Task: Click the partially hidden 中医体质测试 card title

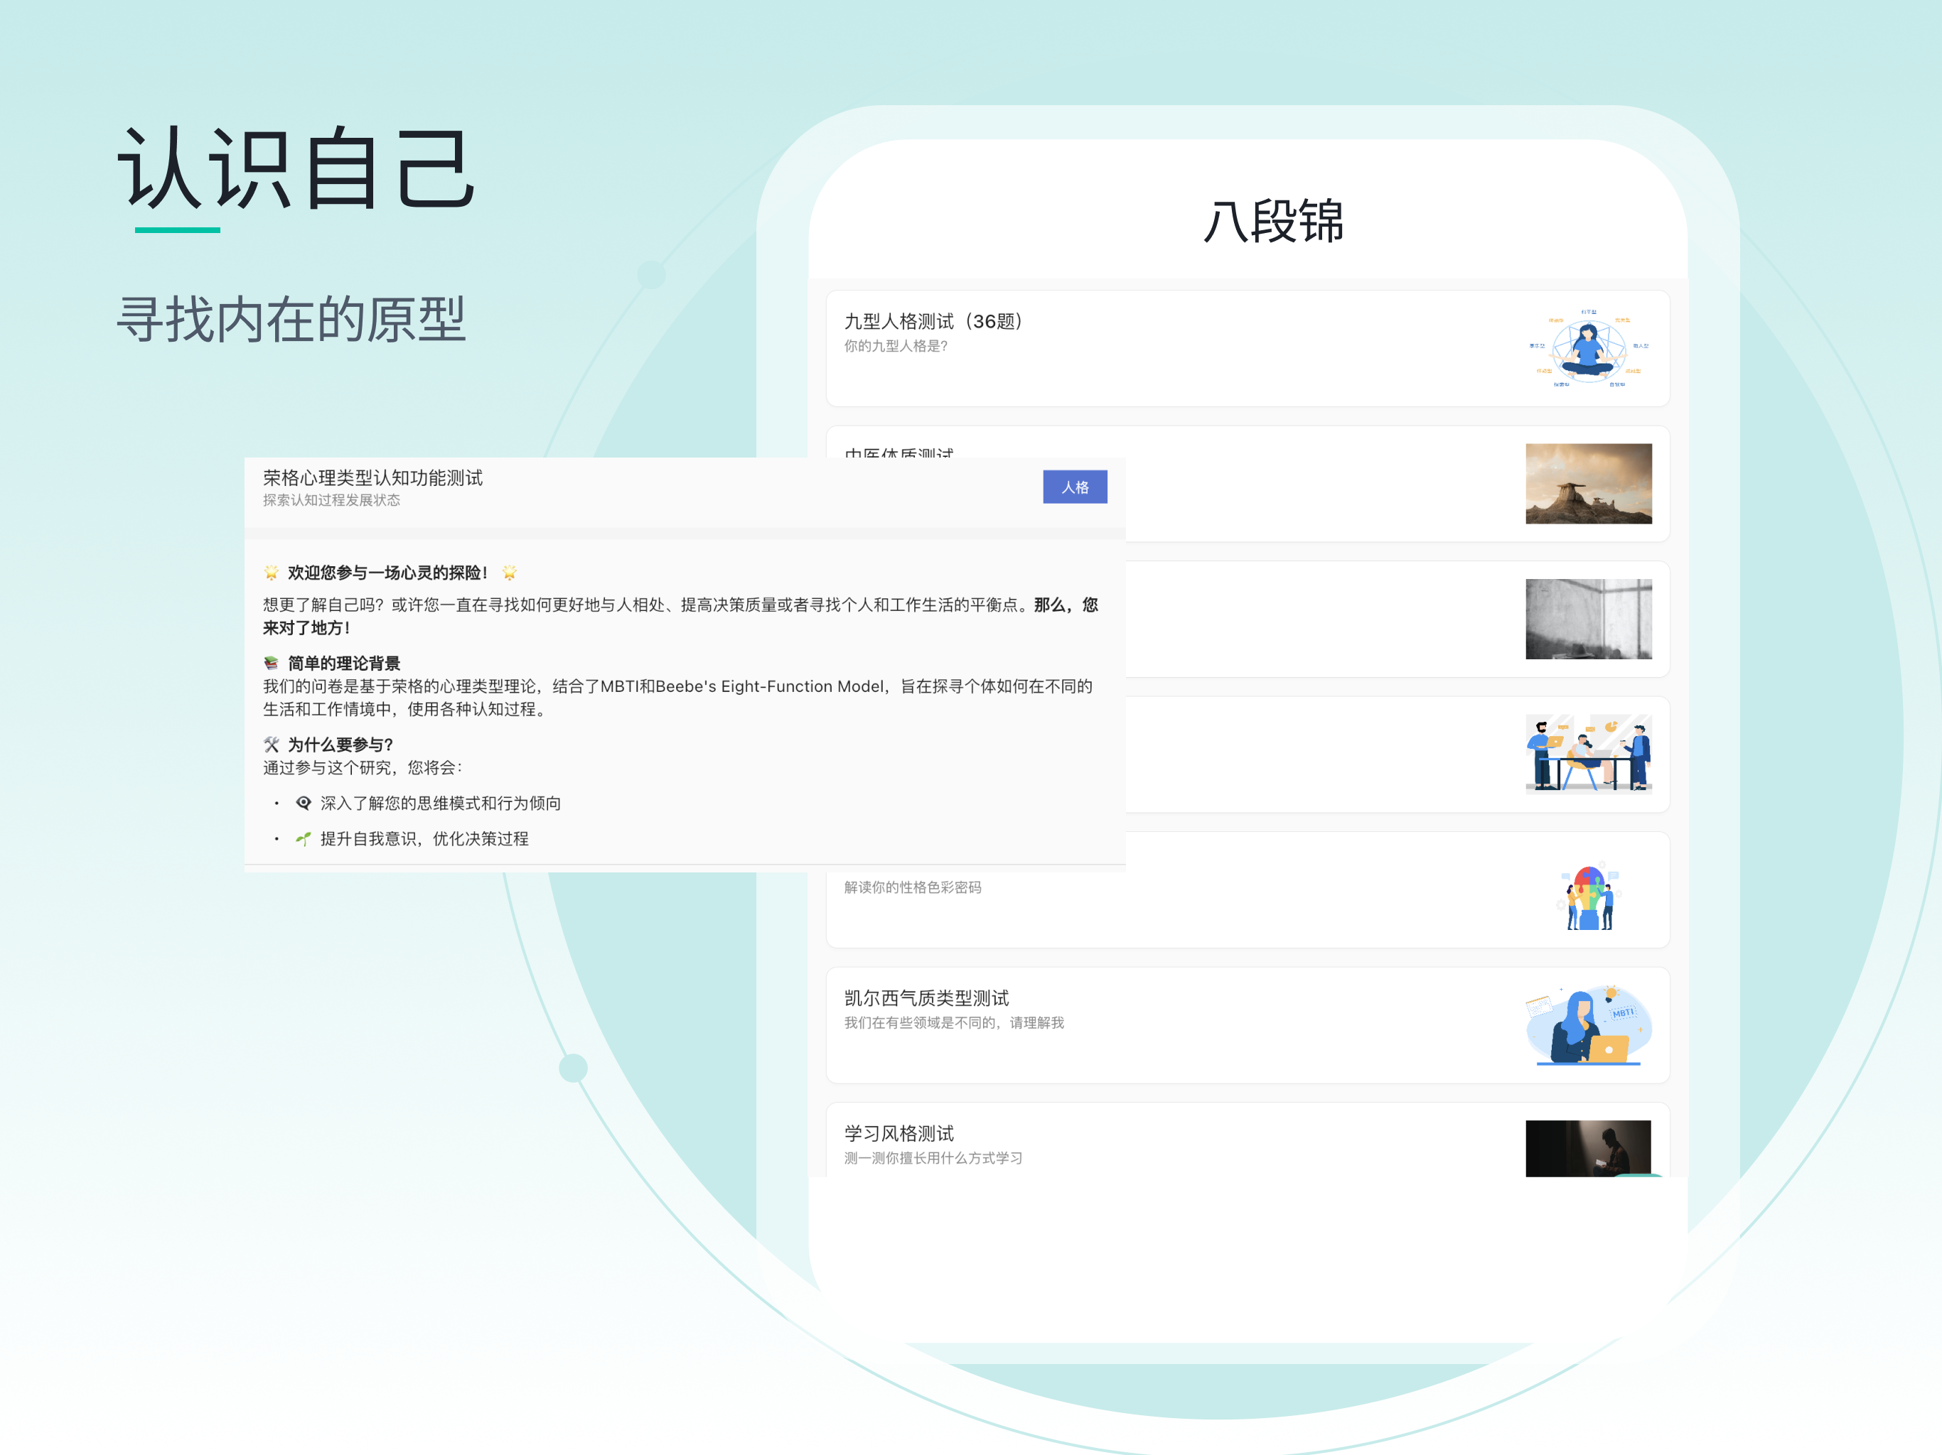Action: click(899, 452)
